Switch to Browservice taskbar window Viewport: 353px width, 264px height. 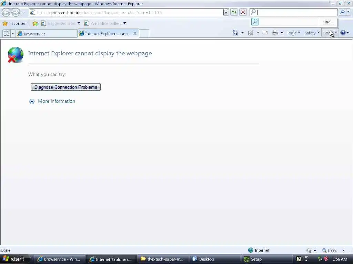pos(59,259)
